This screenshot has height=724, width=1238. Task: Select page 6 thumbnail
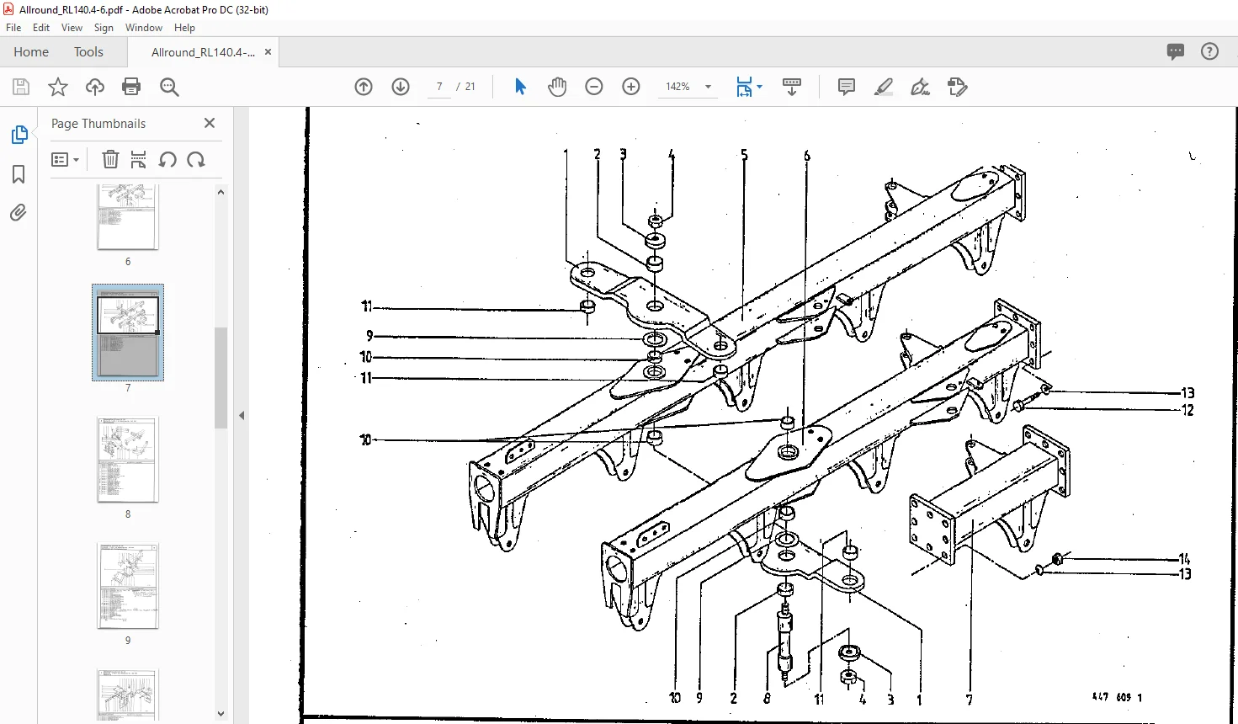coord(128,217)
